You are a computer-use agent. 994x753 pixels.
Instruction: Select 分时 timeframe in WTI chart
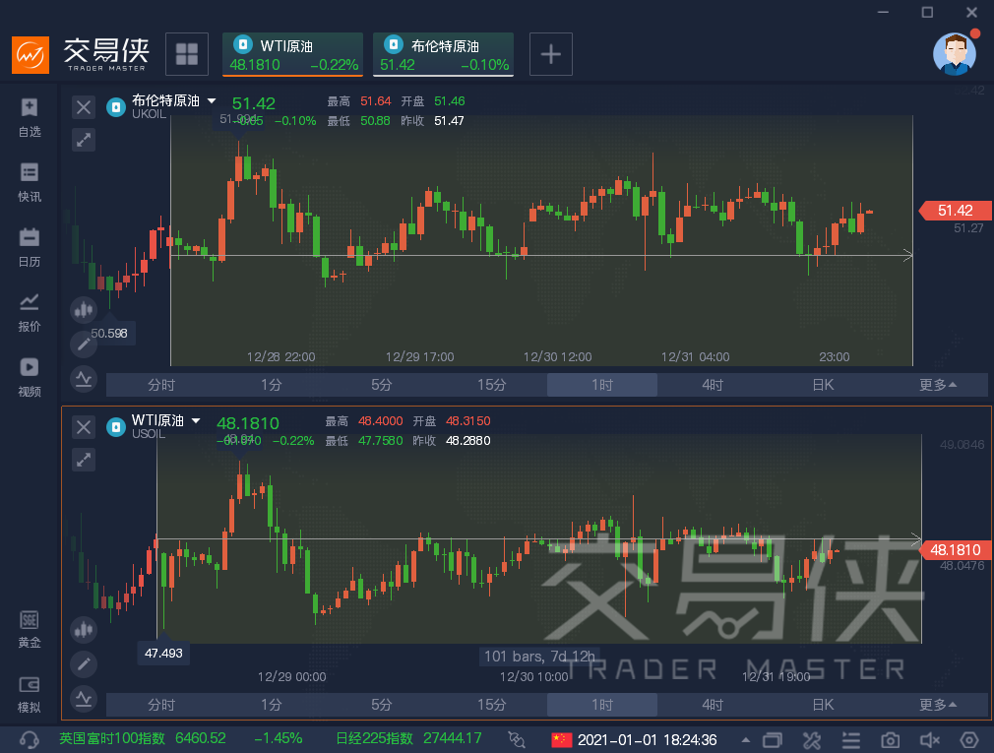coord(161,705)
